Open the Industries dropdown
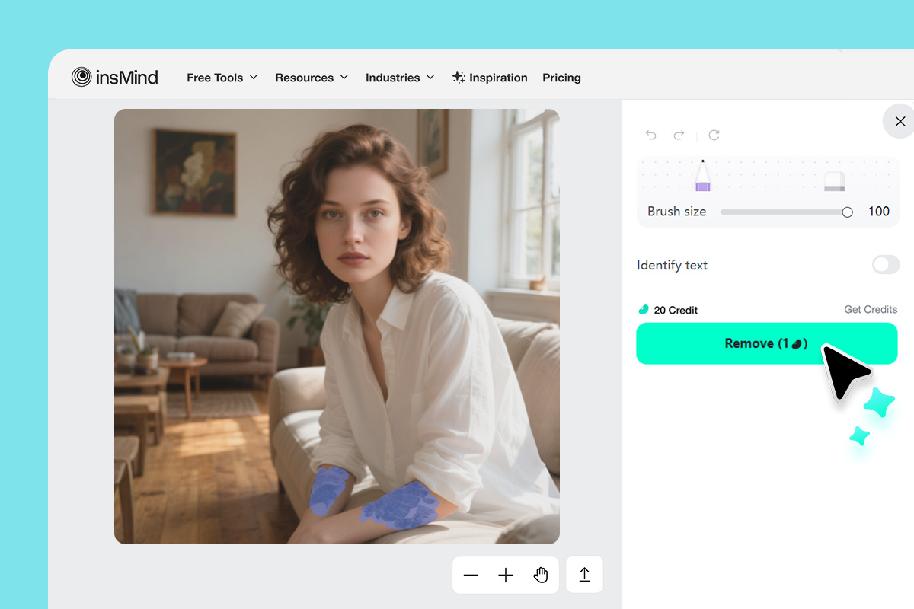 click(x=400, y=78)
